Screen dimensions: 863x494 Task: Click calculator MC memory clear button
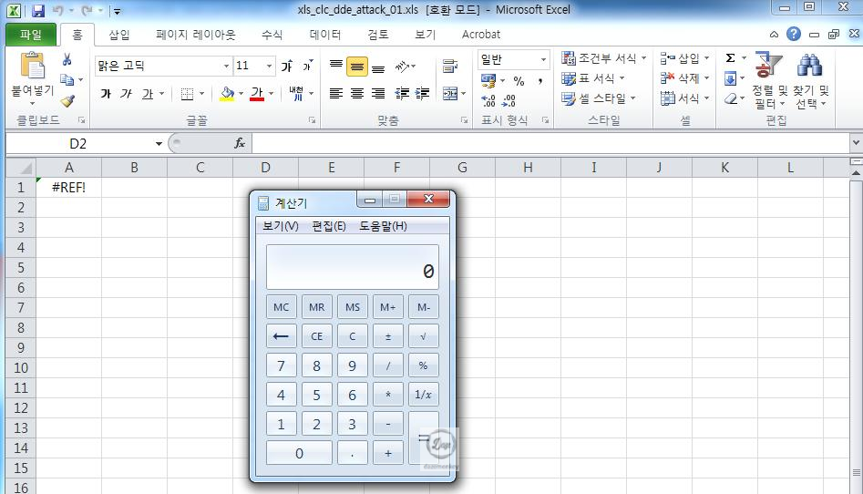tap(282, 307)
